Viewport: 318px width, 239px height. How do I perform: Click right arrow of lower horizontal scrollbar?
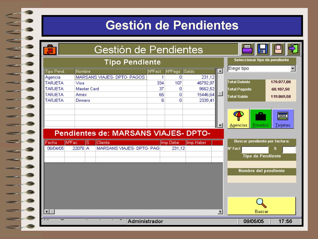[220, 212]
